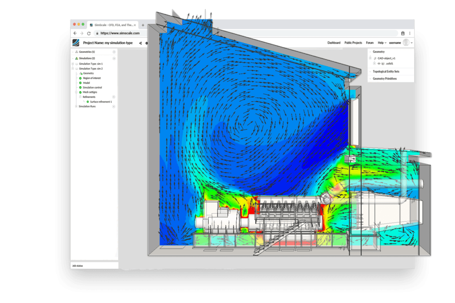
Task: Click the add icon next to Geometries (1)
Action: pos(114,52)
